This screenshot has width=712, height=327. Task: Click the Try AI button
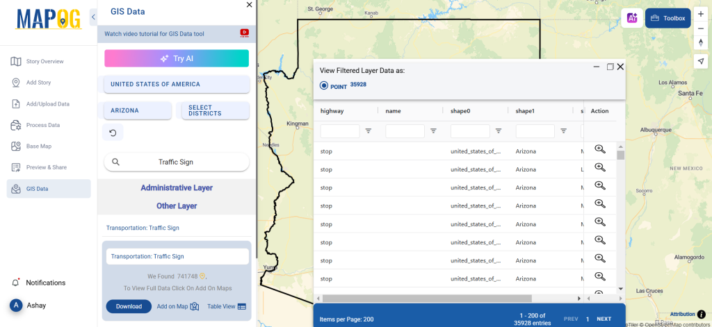pyautogui.click(x=177, y=58)
